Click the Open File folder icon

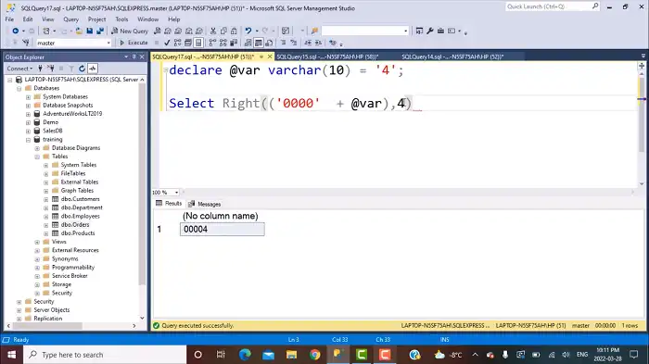pos(79,31)
